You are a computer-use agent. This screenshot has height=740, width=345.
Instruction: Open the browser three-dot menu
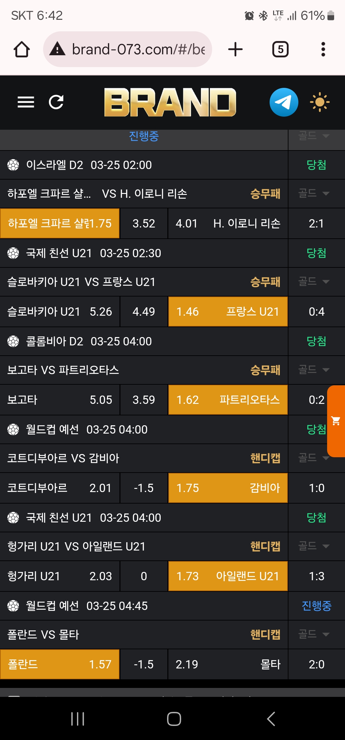pos(323,50)
